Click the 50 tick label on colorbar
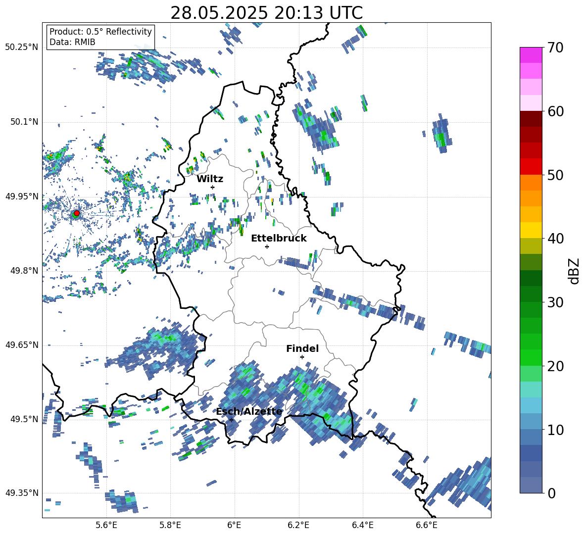 (555, 175)
